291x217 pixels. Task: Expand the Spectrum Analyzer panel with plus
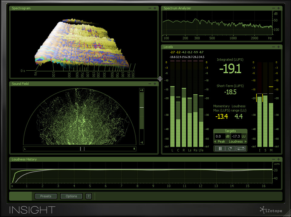click(x=279, y=8)
